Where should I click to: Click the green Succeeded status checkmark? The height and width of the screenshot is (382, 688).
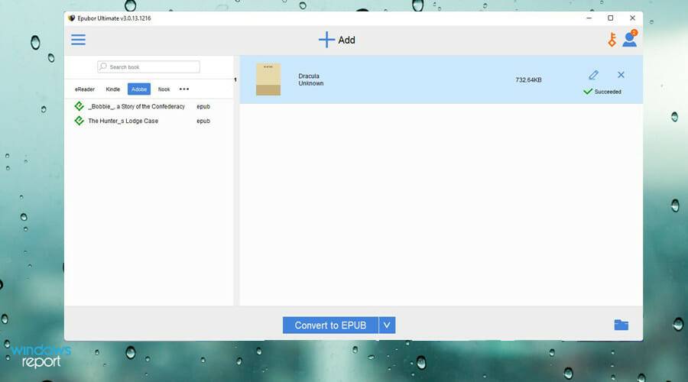(588, 92)
